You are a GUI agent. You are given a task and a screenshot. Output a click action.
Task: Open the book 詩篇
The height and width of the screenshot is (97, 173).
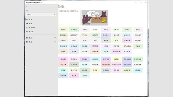(85, 41)
